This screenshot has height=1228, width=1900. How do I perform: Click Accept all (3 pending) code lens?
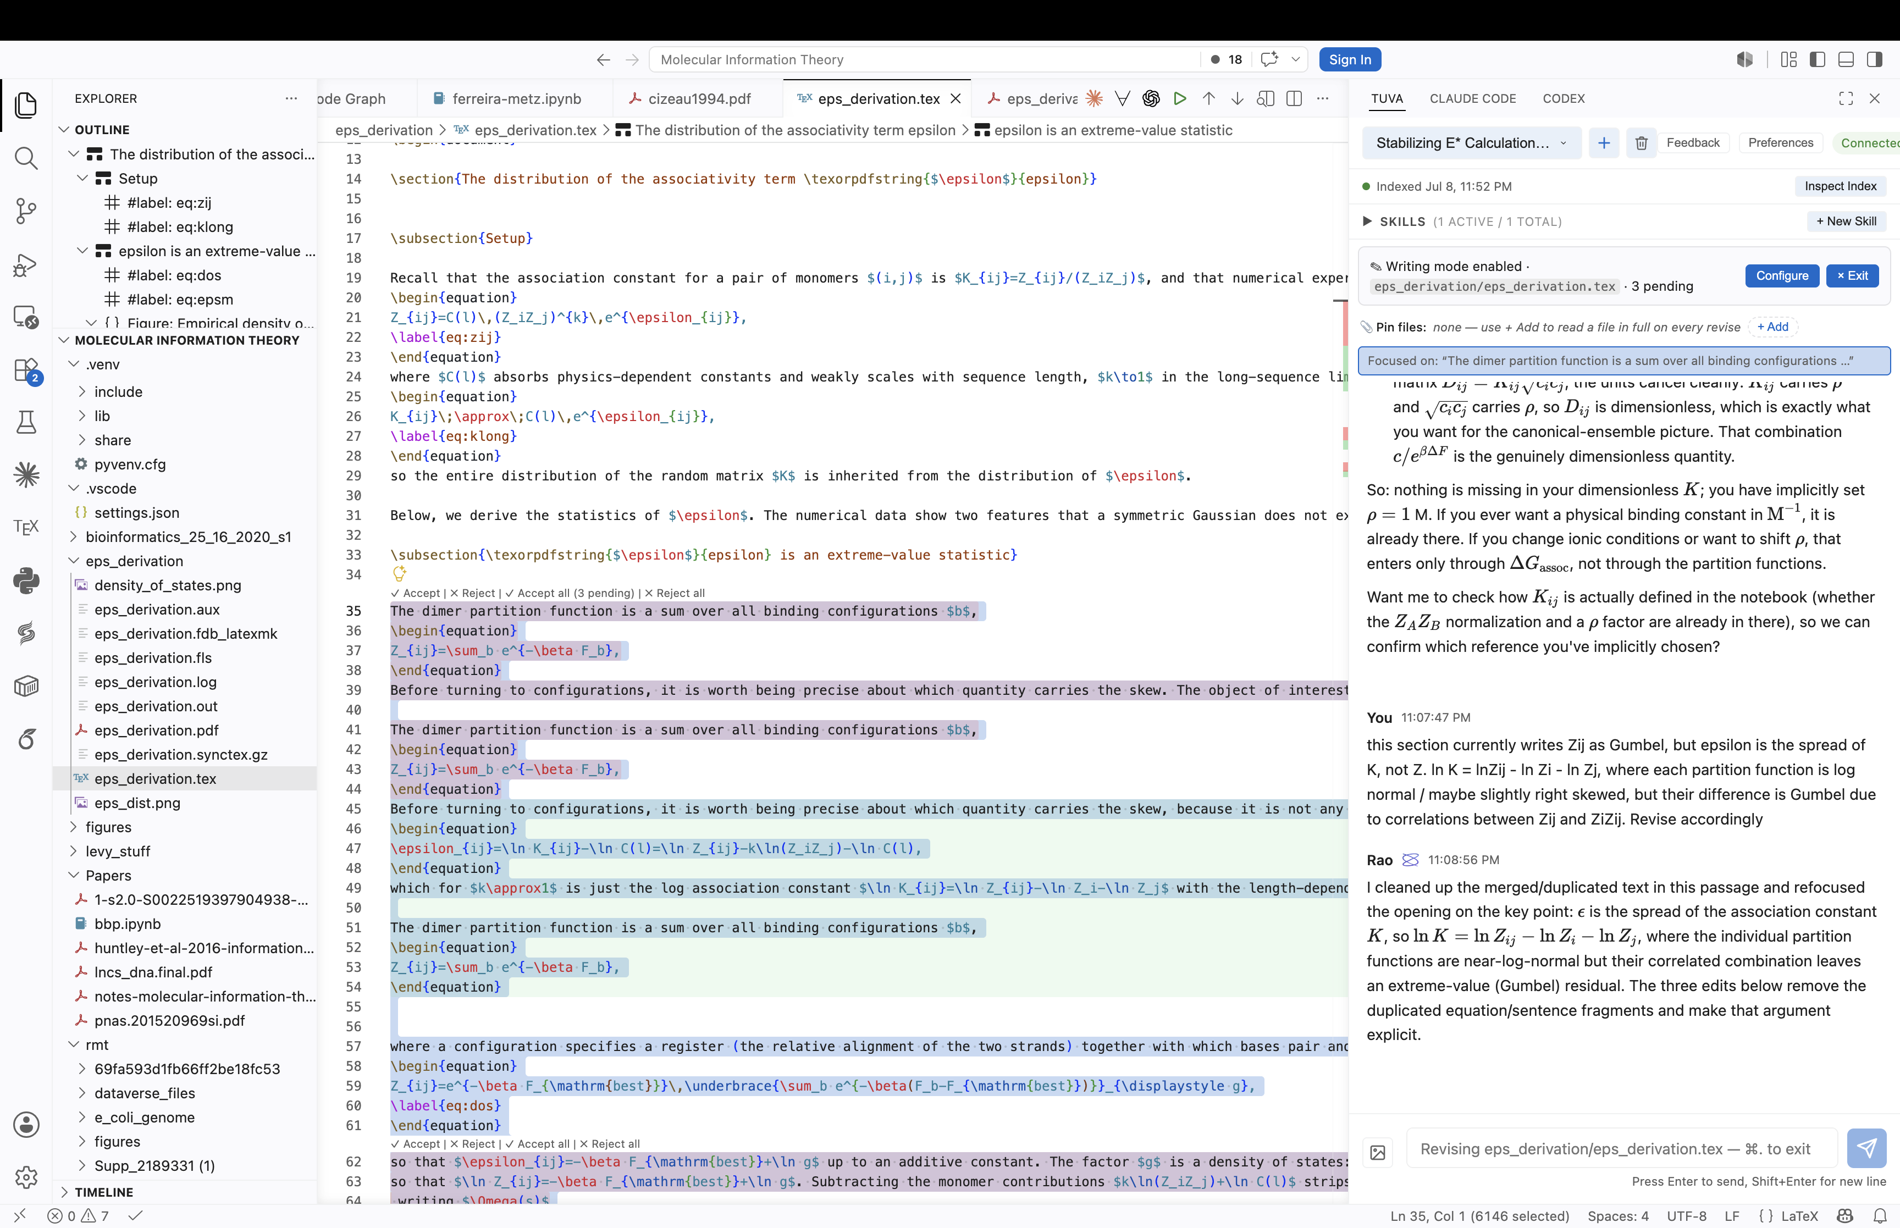[569, 593]
